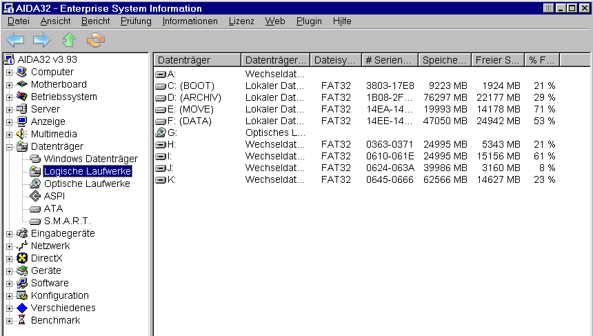Image resolution: width=593 pixels, height=336 pixels.
Task: Open the Hilfe menu
Action: tap(342, 21)
